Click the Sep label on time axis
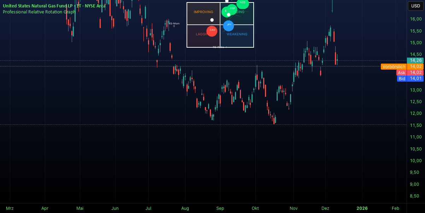Screen dimensions: 425x213 coord(220,208)
